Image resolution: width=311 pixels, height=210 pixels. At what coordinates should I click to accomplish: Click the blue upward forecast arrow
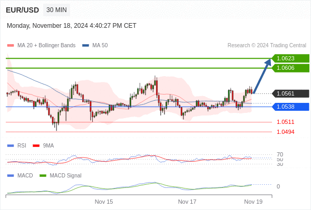coord(262,76)
